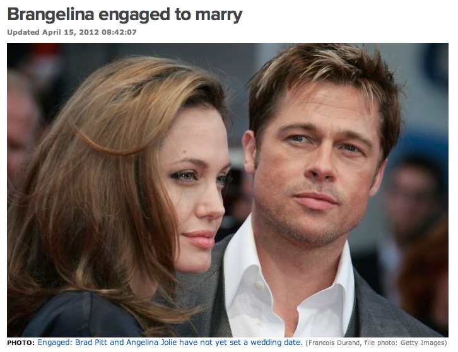Viewport: 458px width, 352px height.
Task: Click the "Getty Images" credit text
Action: point(423,343)
